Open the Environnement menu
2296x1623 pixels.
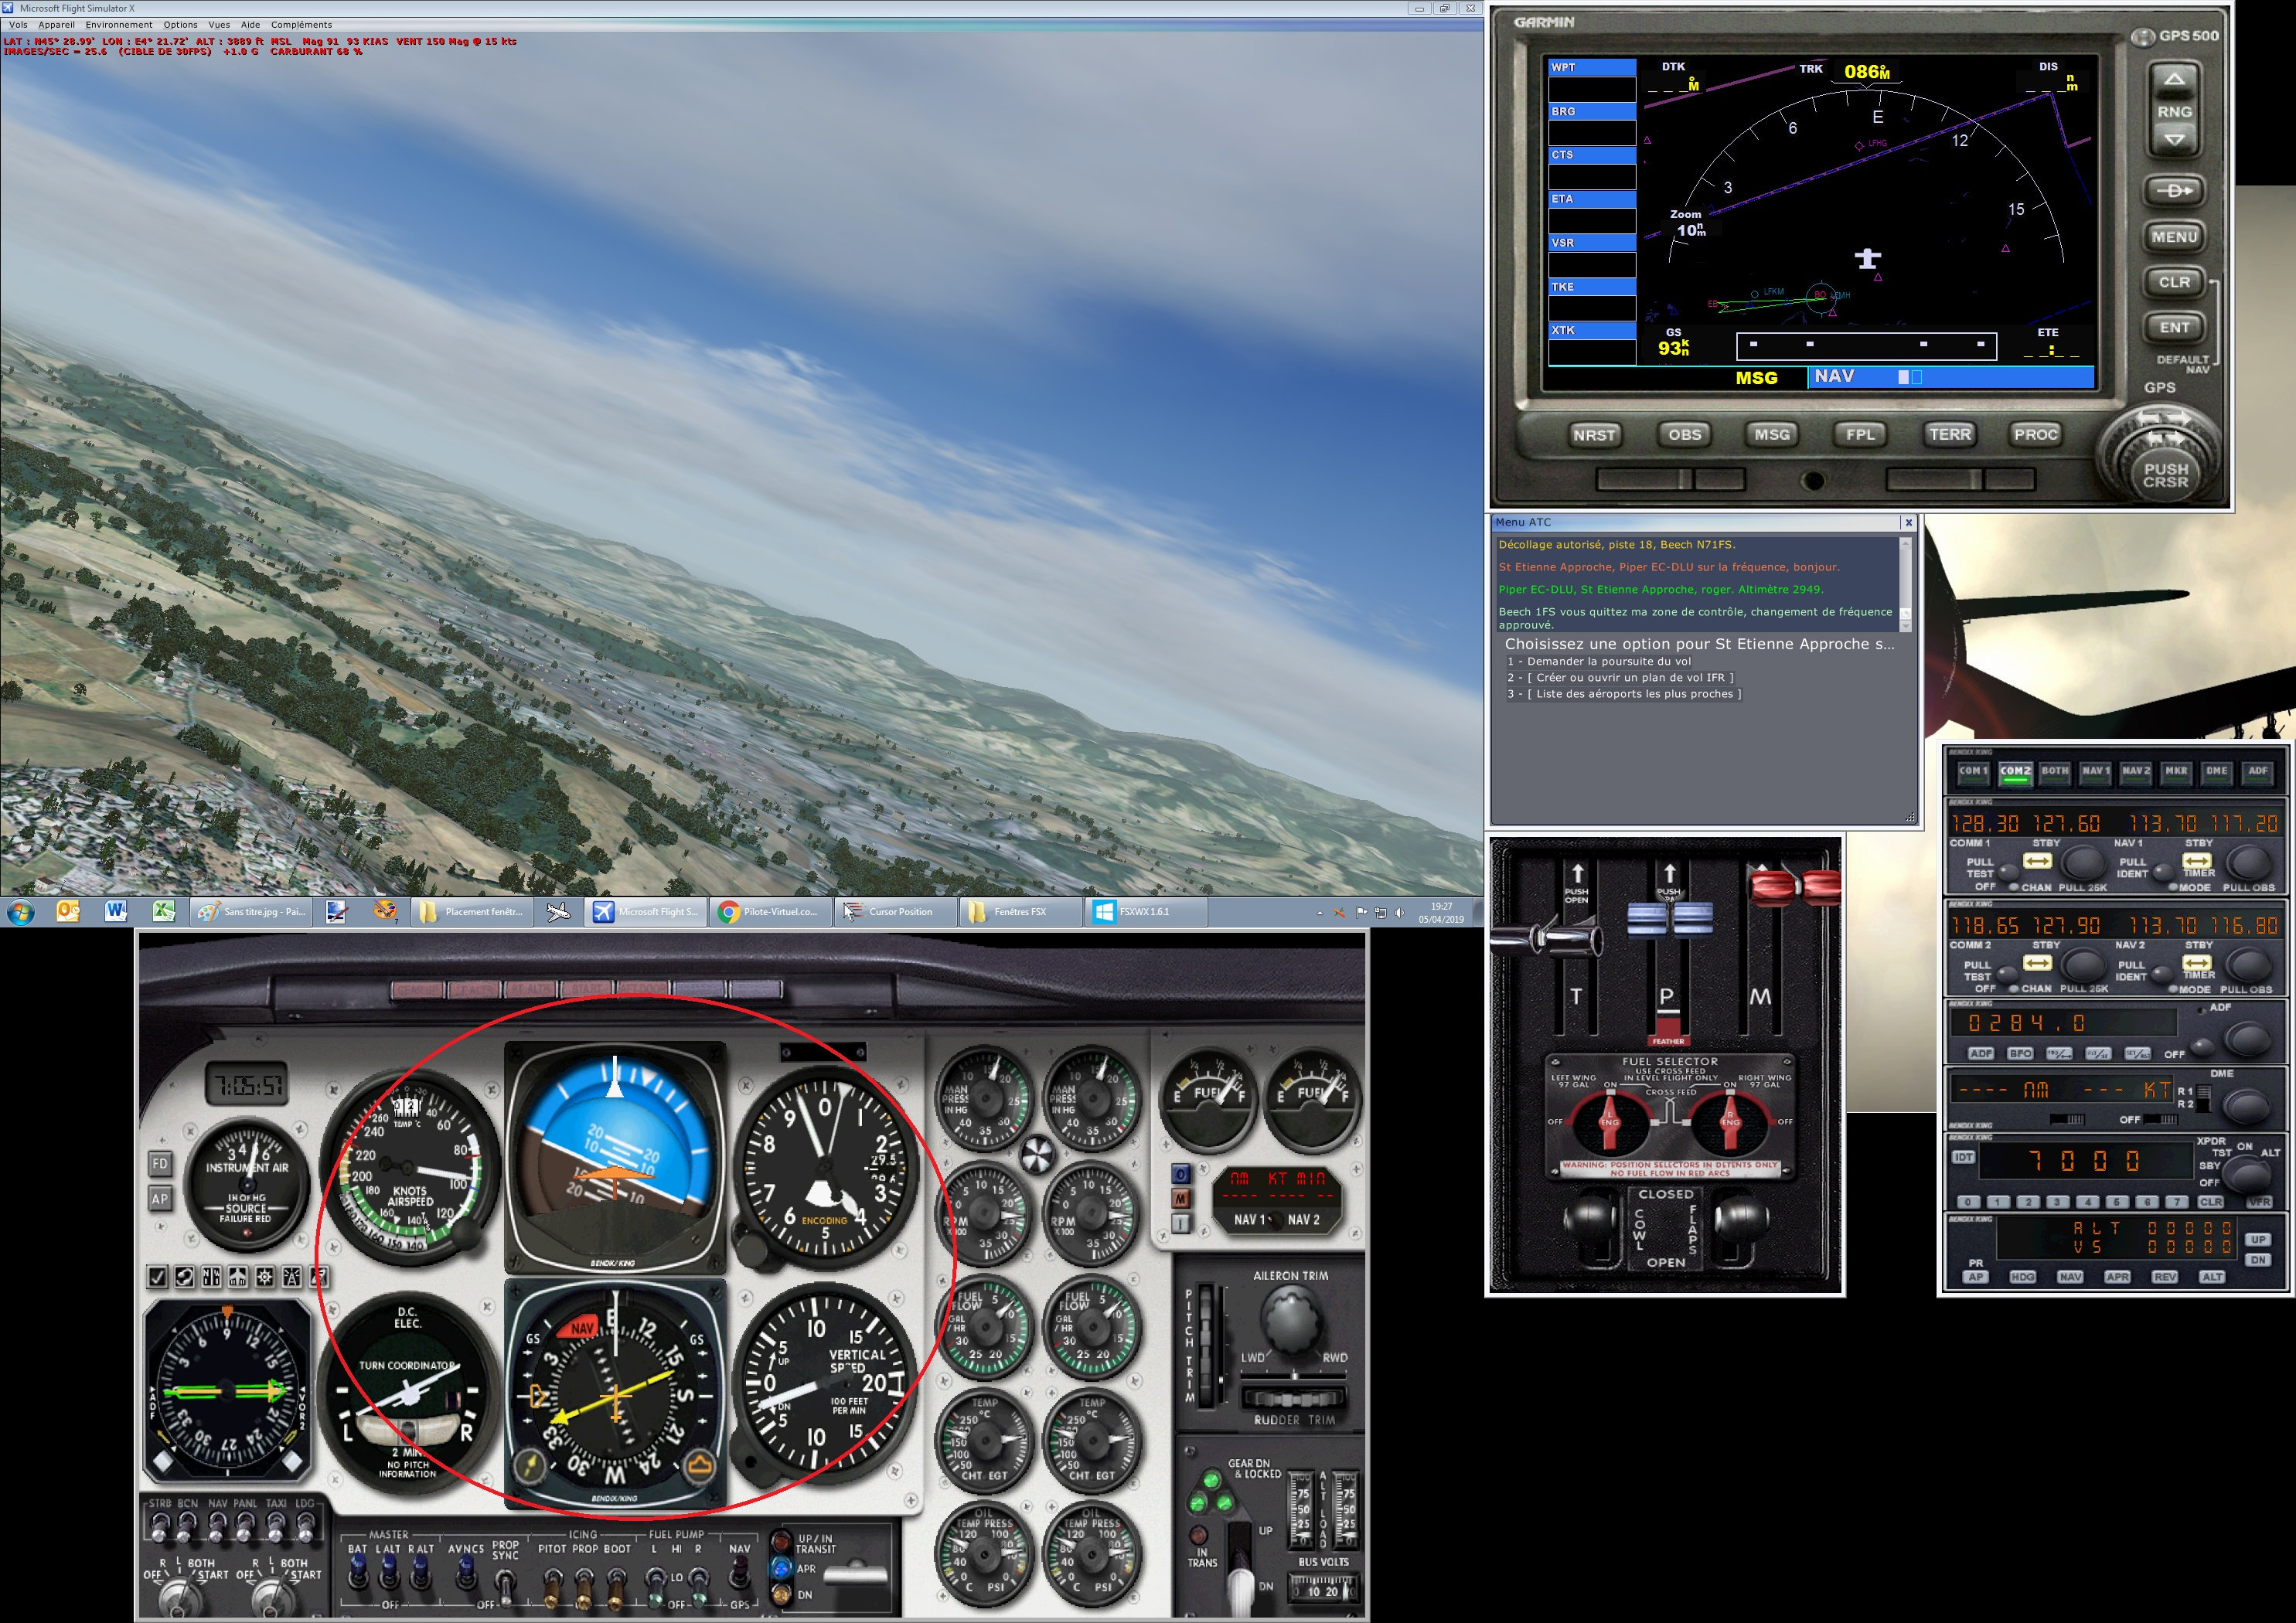[x=119, y=25]
